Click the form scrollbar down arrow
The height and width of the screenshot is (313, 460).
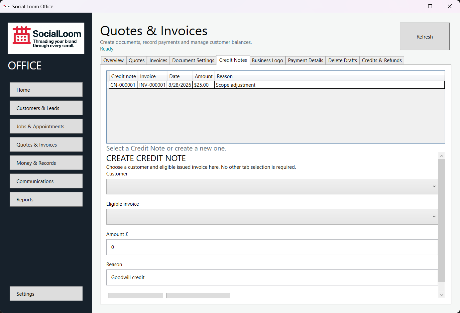(x=441, y=295)
